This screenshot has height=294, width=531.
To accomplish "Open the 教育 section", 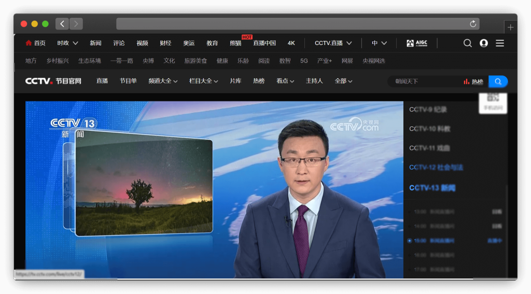I will (x=212, y=43).
